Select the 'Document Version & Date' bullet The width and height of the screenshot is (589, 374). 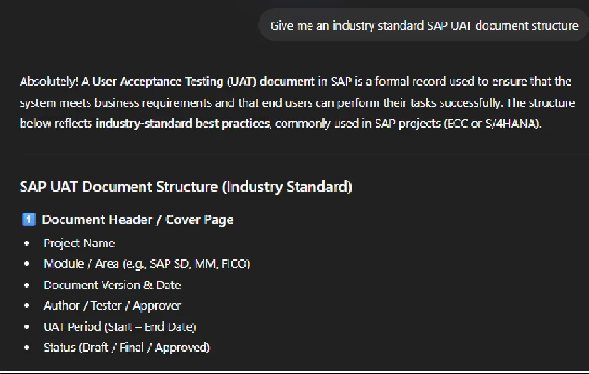point(112,285)
